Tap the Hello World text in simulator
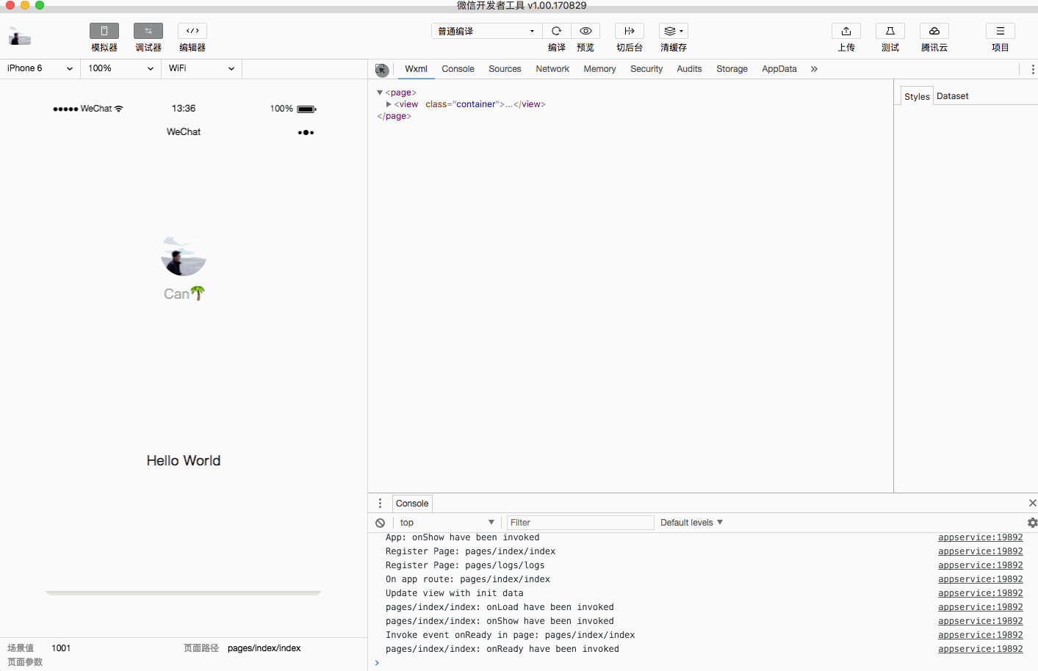 (184, 460)
